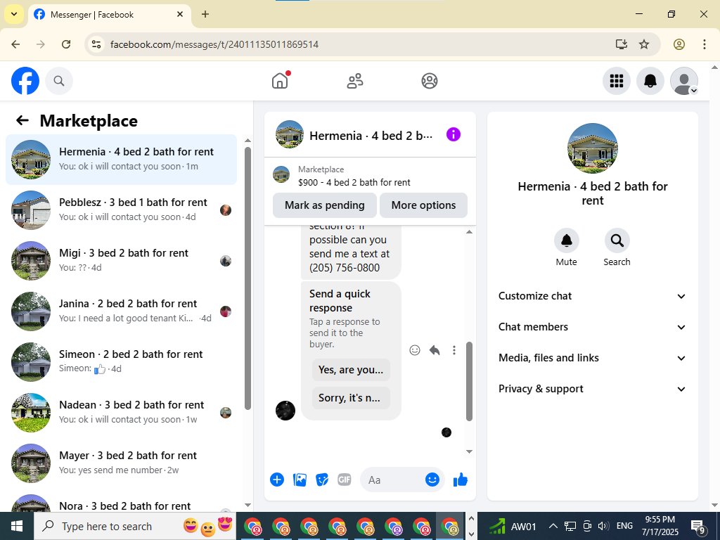
Task: Open Hermenia listing house thumbnail in sidebar panel
Action: point(592,148)
